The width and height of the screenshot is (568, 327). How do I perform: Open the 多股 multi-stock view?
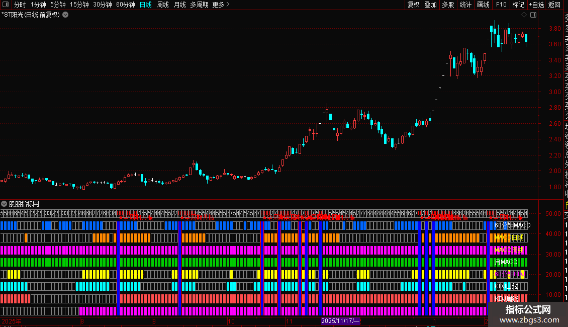click(x=448, y=5)
